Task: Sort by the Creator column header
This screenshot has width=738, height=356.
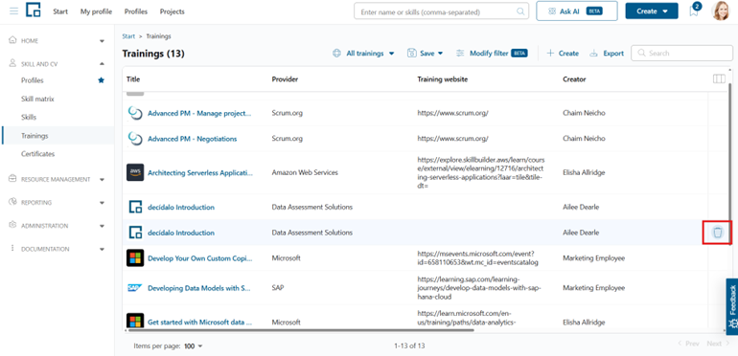Action: click(574, 79)
